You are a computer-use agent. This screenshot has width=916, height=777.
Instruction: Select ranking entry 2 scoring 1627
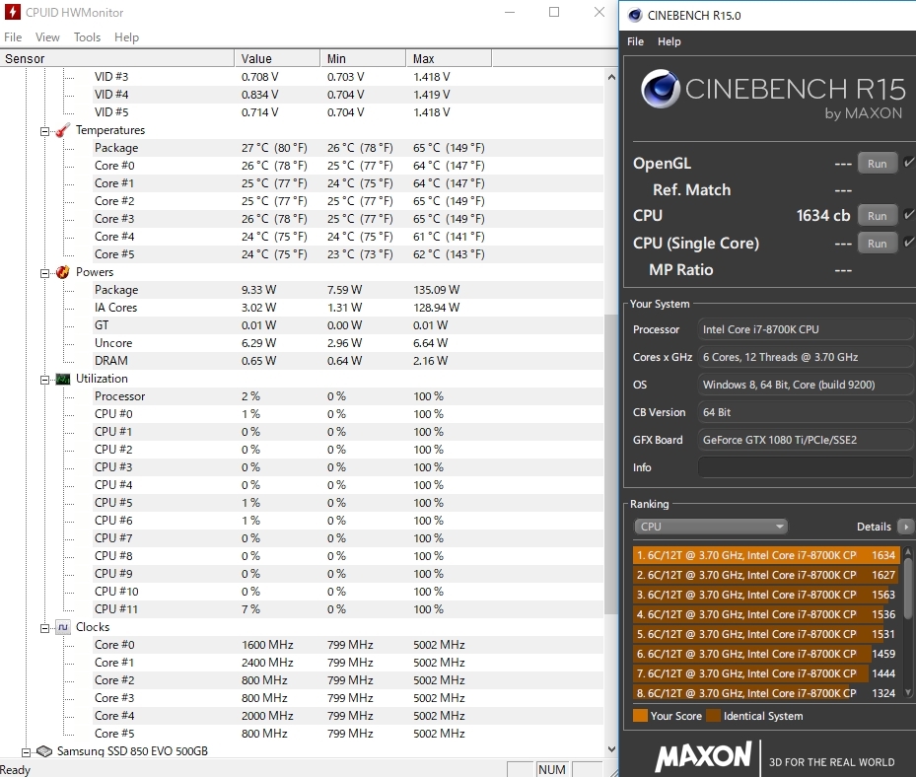[x=766, y=575]
